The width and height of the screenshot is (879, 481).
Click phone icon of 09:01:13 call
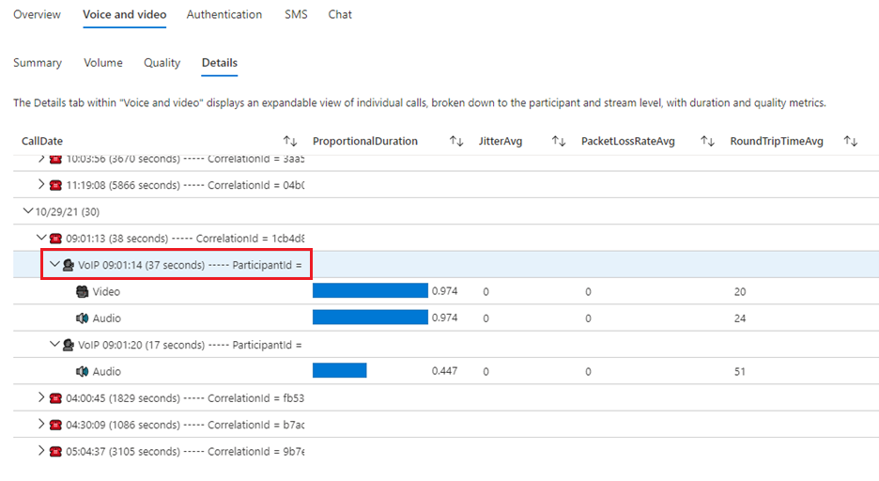(55, 239)
